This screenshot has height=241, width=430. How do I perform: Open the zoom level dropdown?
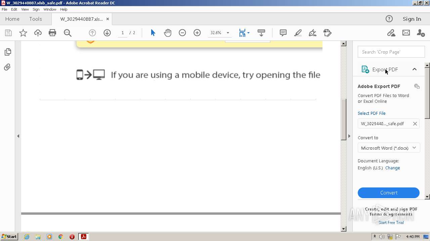coord(228,33)
